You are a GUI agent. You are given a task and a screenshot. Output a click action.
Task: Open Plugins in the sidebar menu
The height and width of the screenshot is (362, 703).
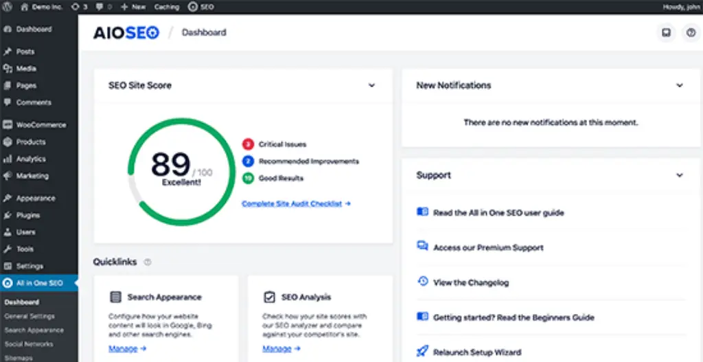click(x=30, y=215)
